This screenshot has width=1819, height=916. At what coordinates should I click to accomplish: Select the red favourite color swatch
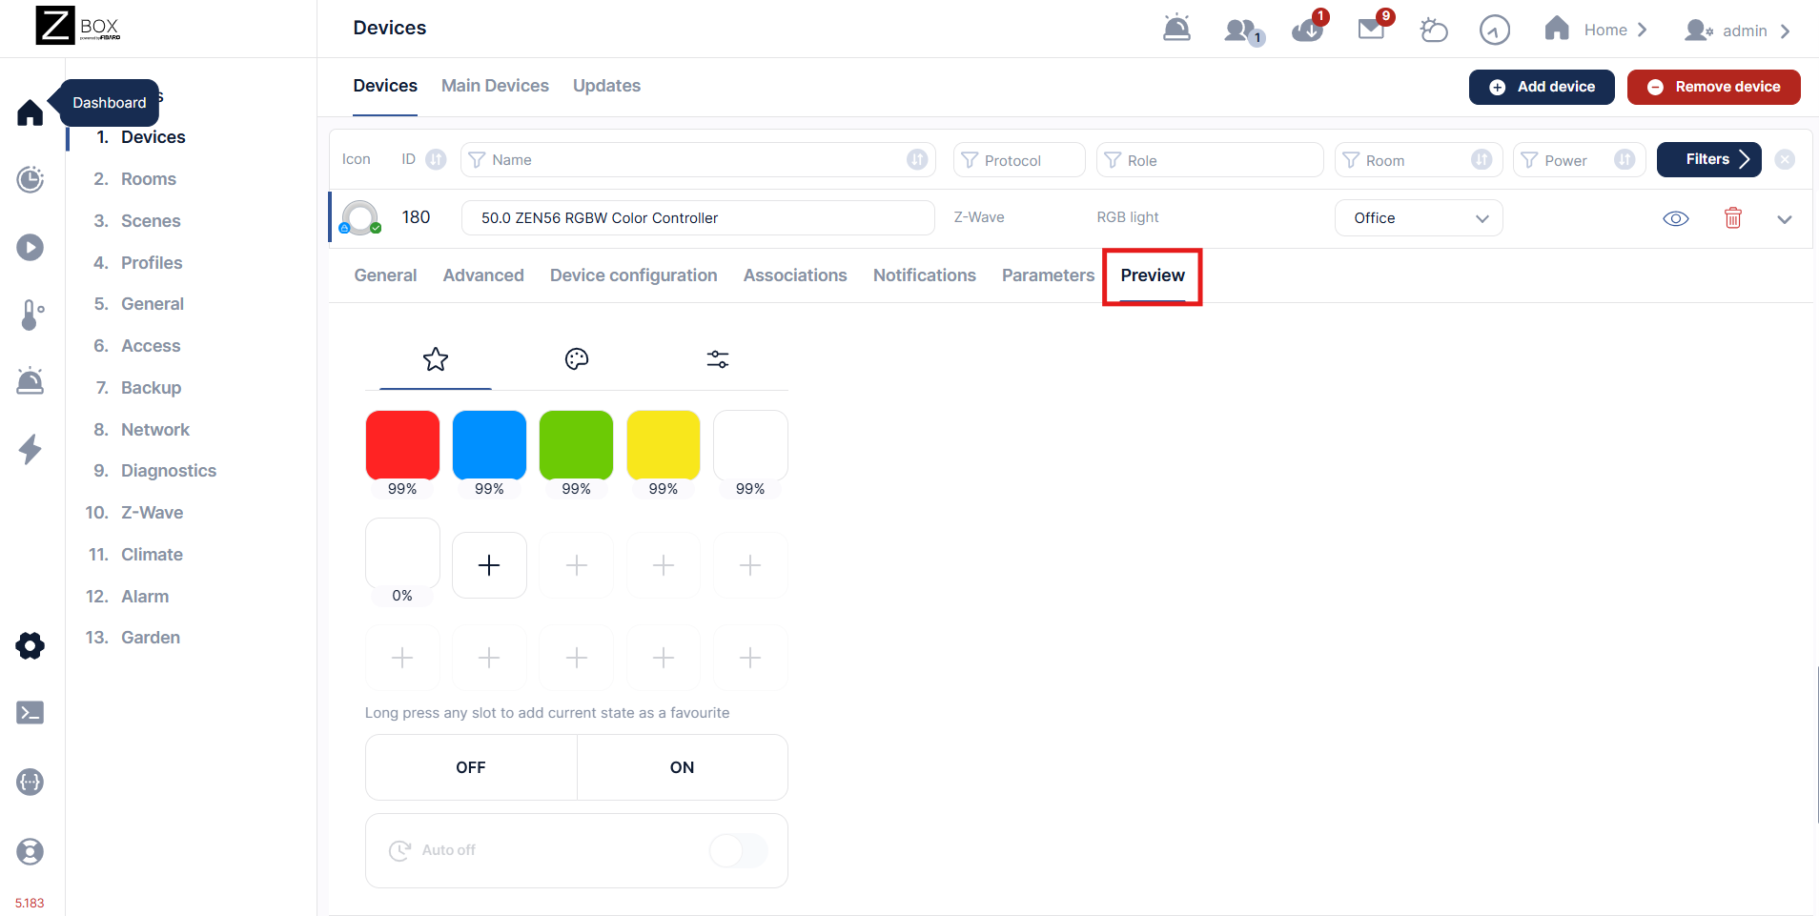[402, 445]
